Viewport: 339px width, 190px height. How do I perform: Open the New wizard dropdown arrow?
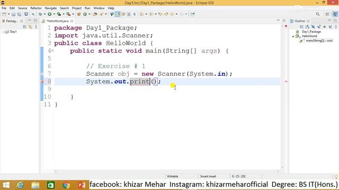(8, 14)
